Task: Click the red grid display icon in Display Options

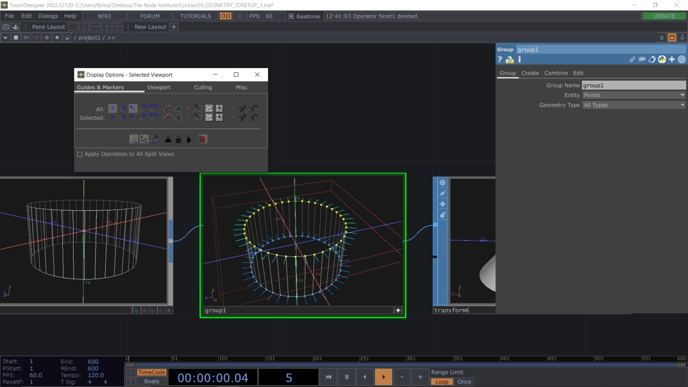Action: click(x=202, y=139)
